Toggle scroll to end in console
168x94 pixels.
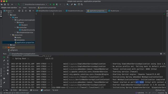click(8, 67)
